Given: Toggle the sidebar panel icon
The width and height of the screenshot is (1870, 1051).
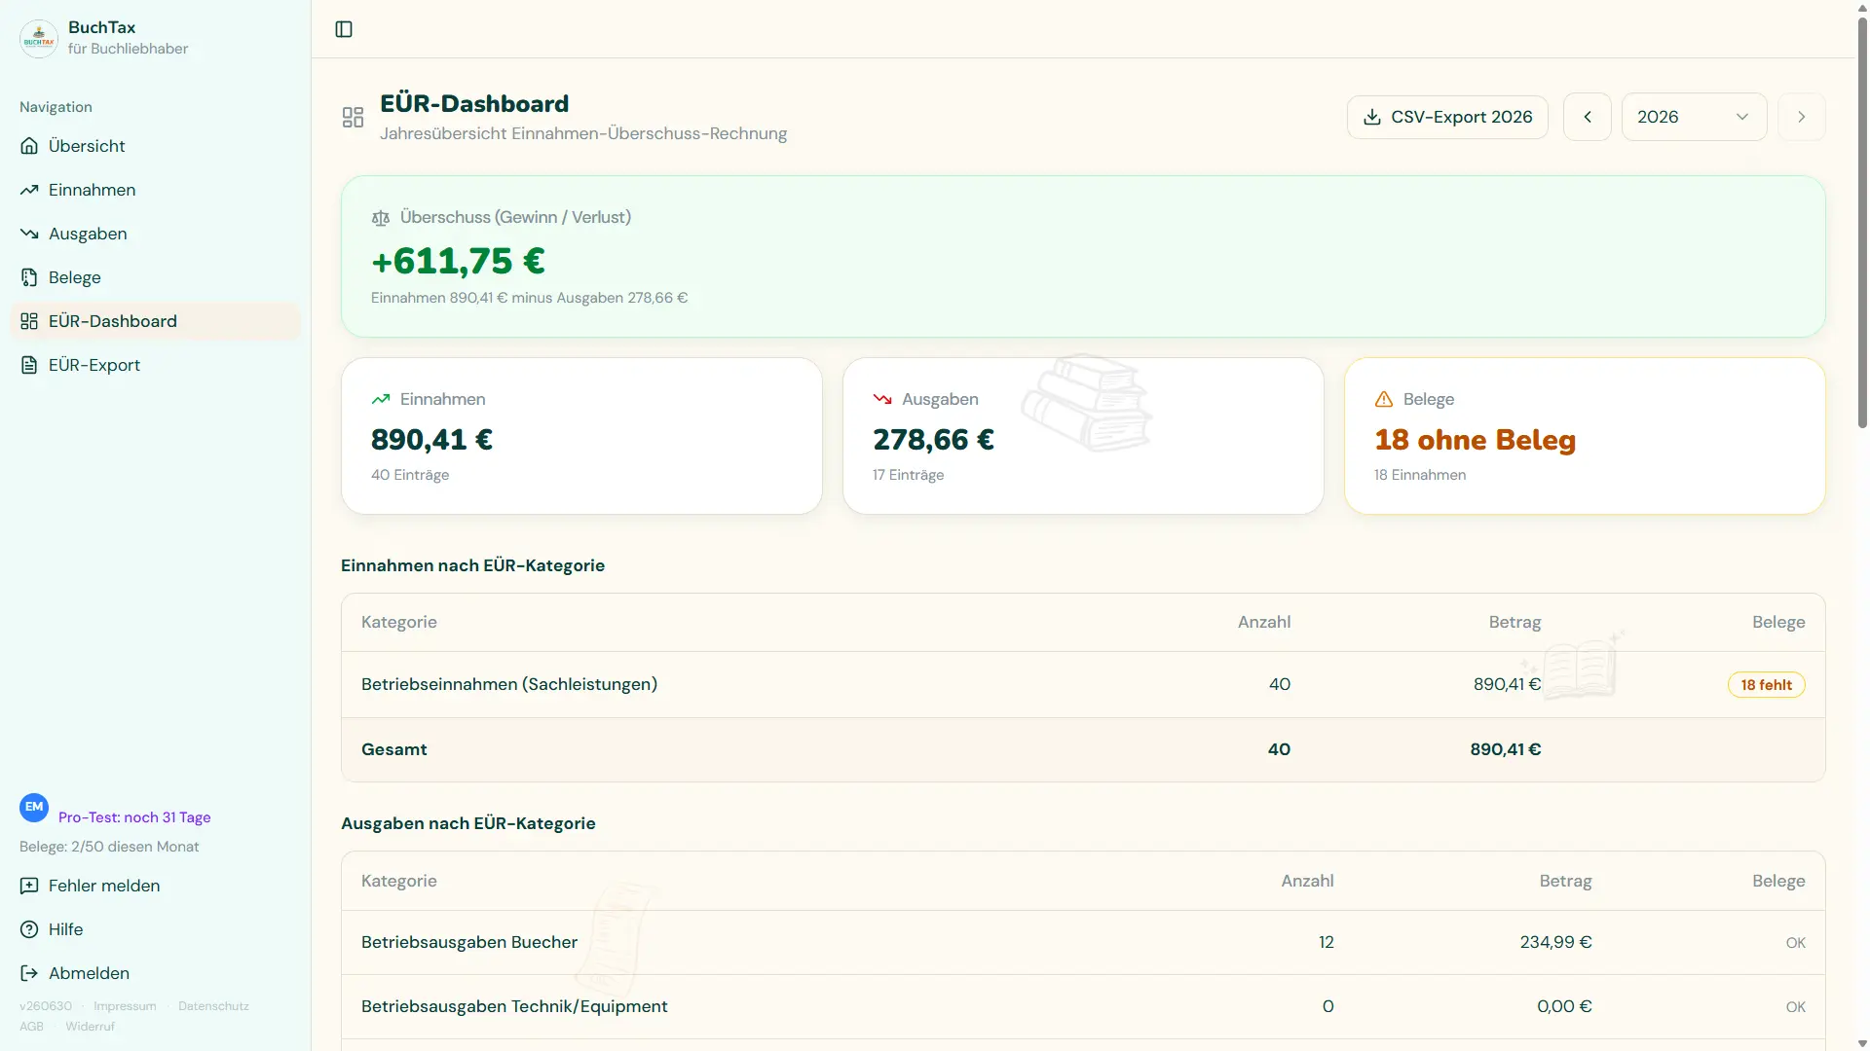Looking at the screenshot, I should tap(344, 29).
